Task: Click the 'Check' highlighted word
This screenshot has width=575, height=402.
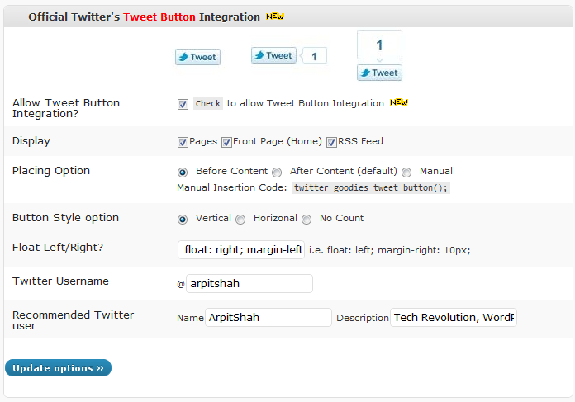Action: 208,104
